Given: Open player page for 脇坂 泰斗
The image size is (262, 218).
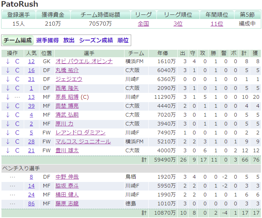Looking at the screenshot, I should pos(67,186).
